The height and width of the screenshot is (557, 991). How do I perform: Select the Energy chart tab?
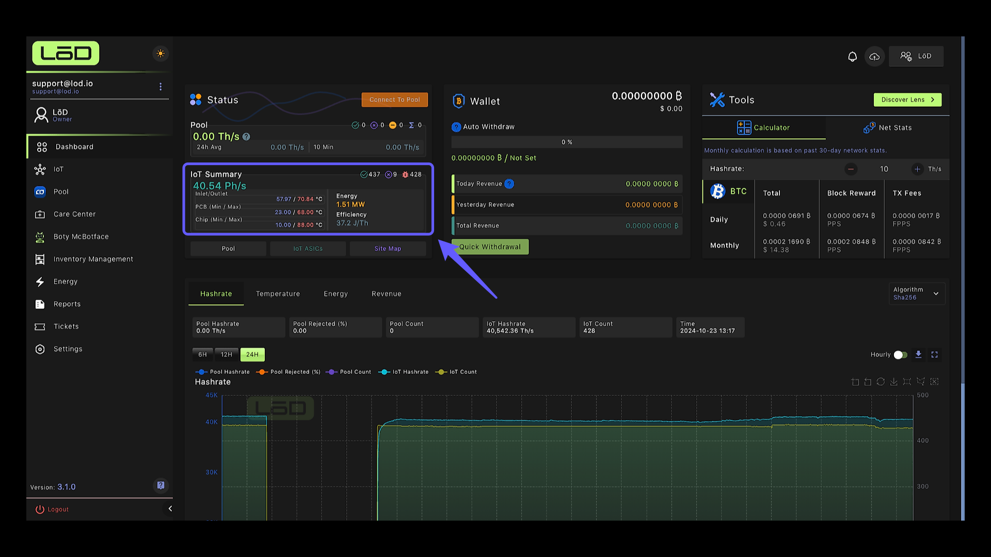tap(335, 294)
